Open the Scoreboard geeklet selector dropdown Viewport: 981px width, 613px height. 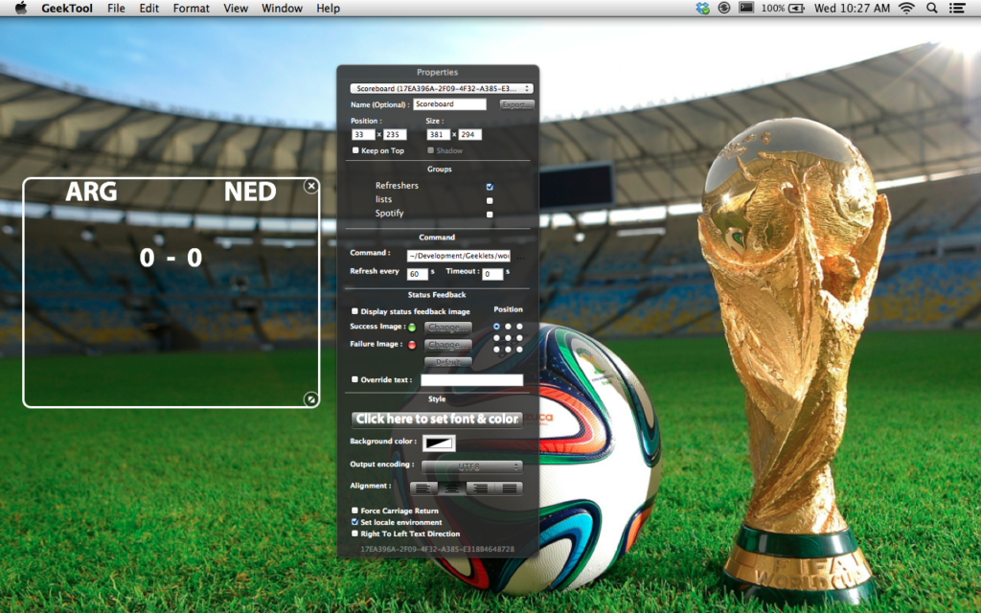[x=441, y=88]
